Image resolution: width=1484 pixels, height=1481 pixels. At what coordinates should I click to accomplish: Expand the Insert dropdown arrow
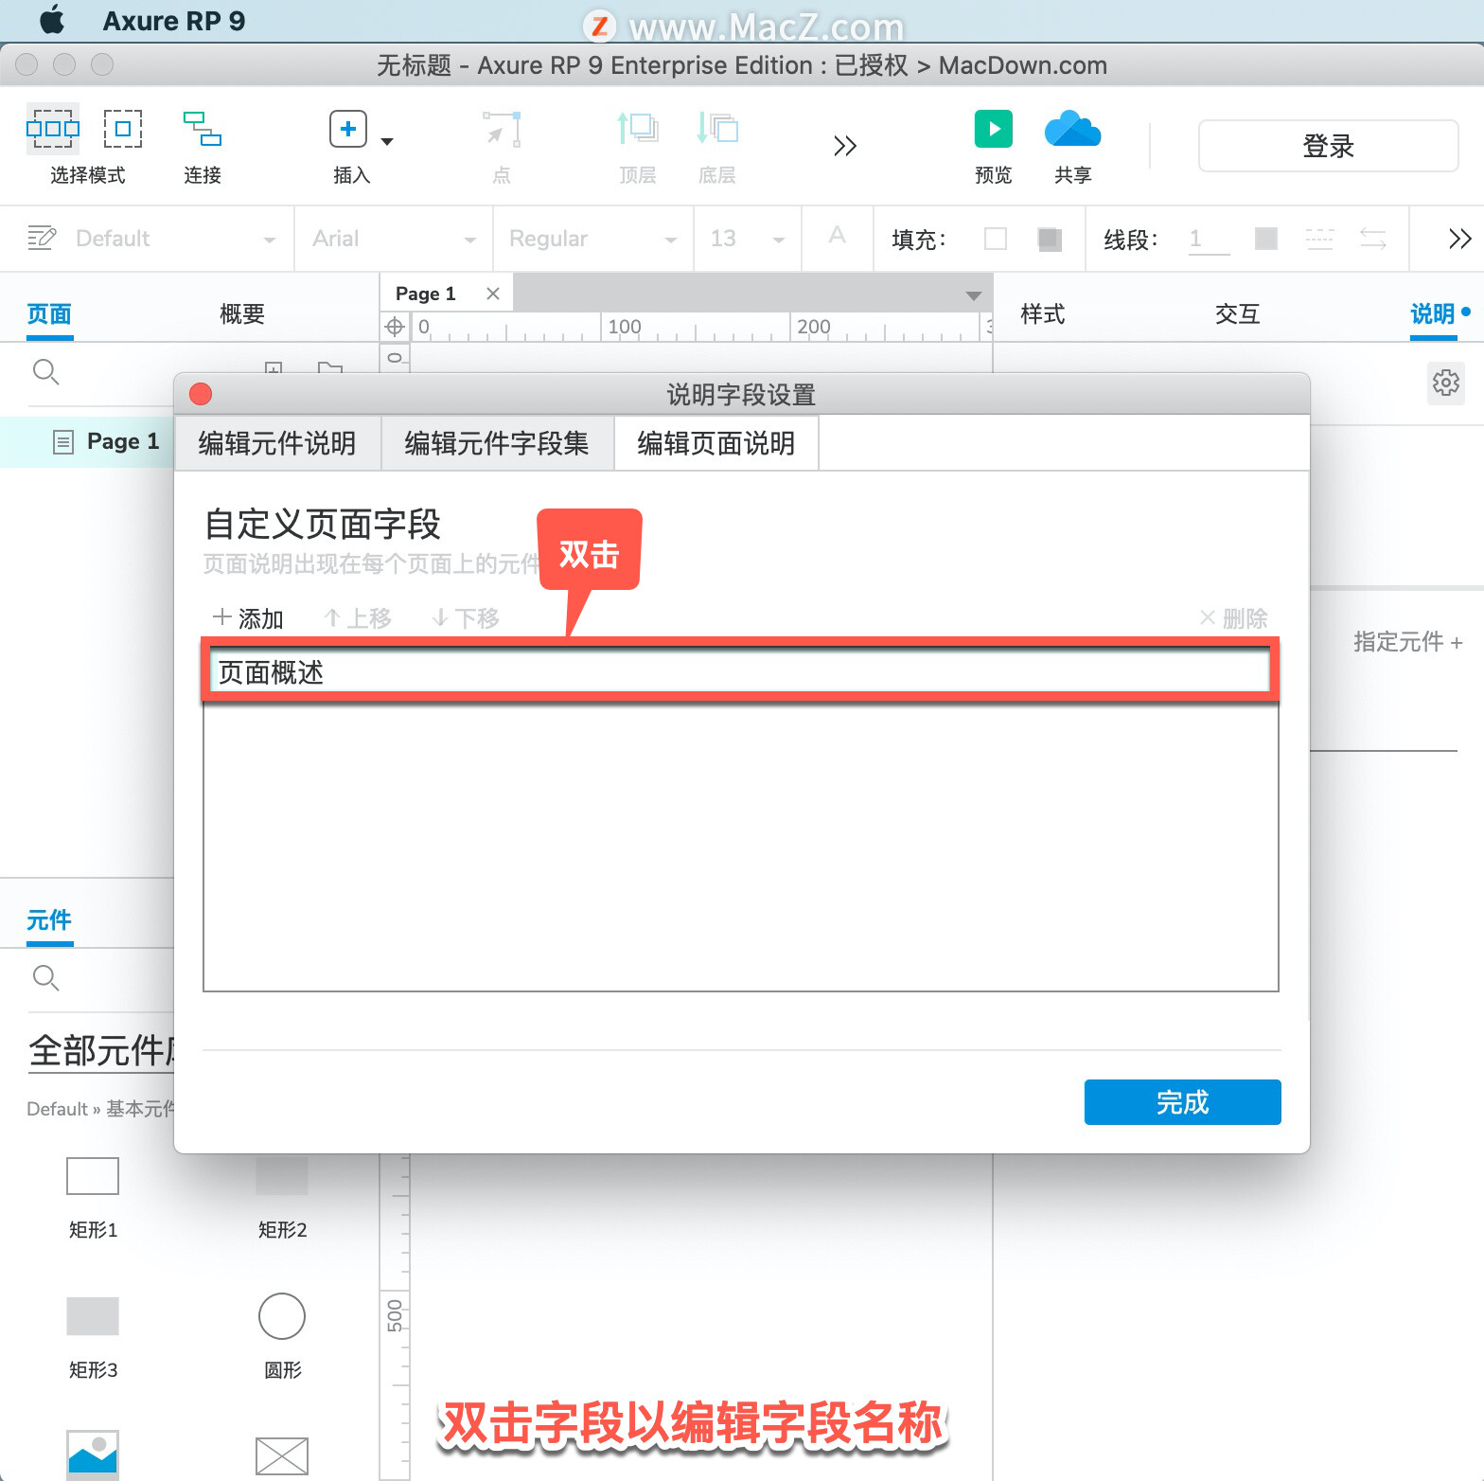[x=387, y=141]
